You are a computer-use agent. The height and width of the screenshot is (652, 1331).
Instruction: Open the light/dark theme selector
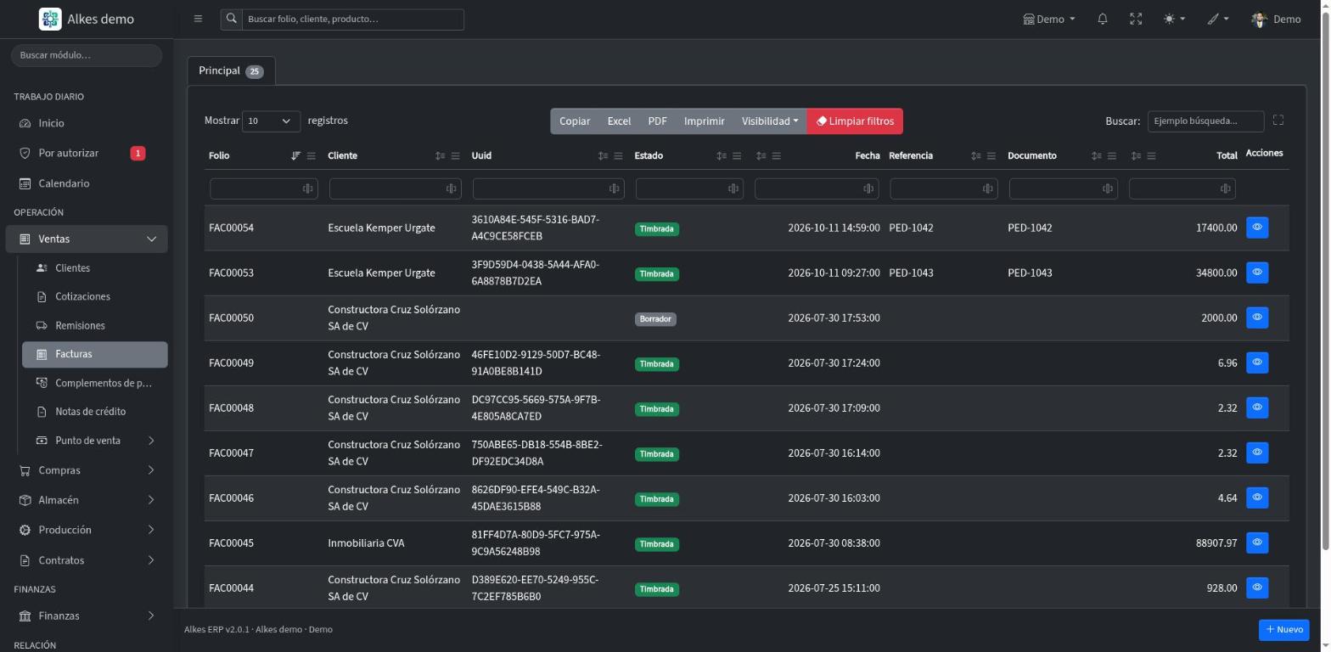pos(1174,19)
